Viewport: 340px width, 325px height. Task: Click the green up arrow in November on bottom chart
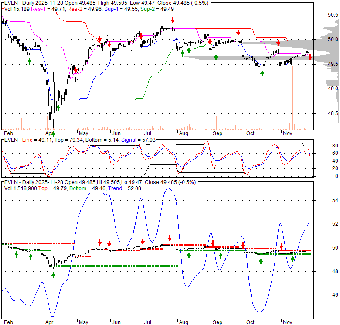[293, 259]
